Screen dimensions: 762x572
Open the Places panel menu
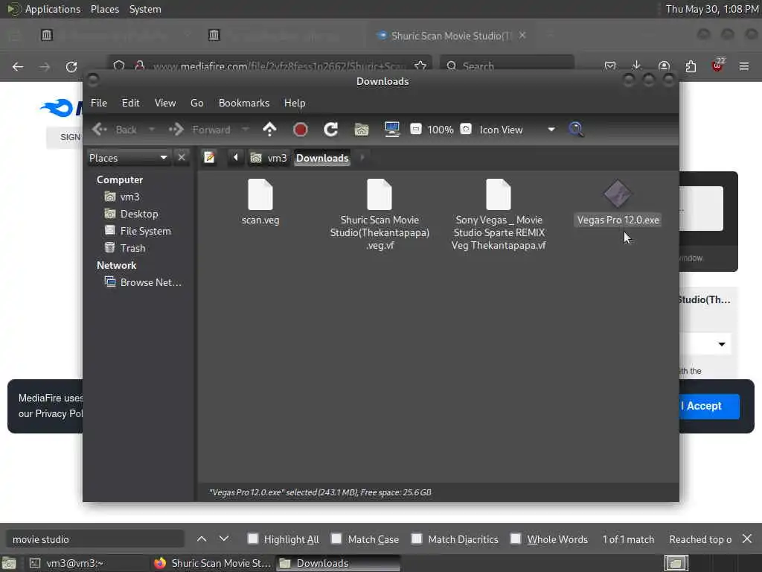tap(104, 9)
